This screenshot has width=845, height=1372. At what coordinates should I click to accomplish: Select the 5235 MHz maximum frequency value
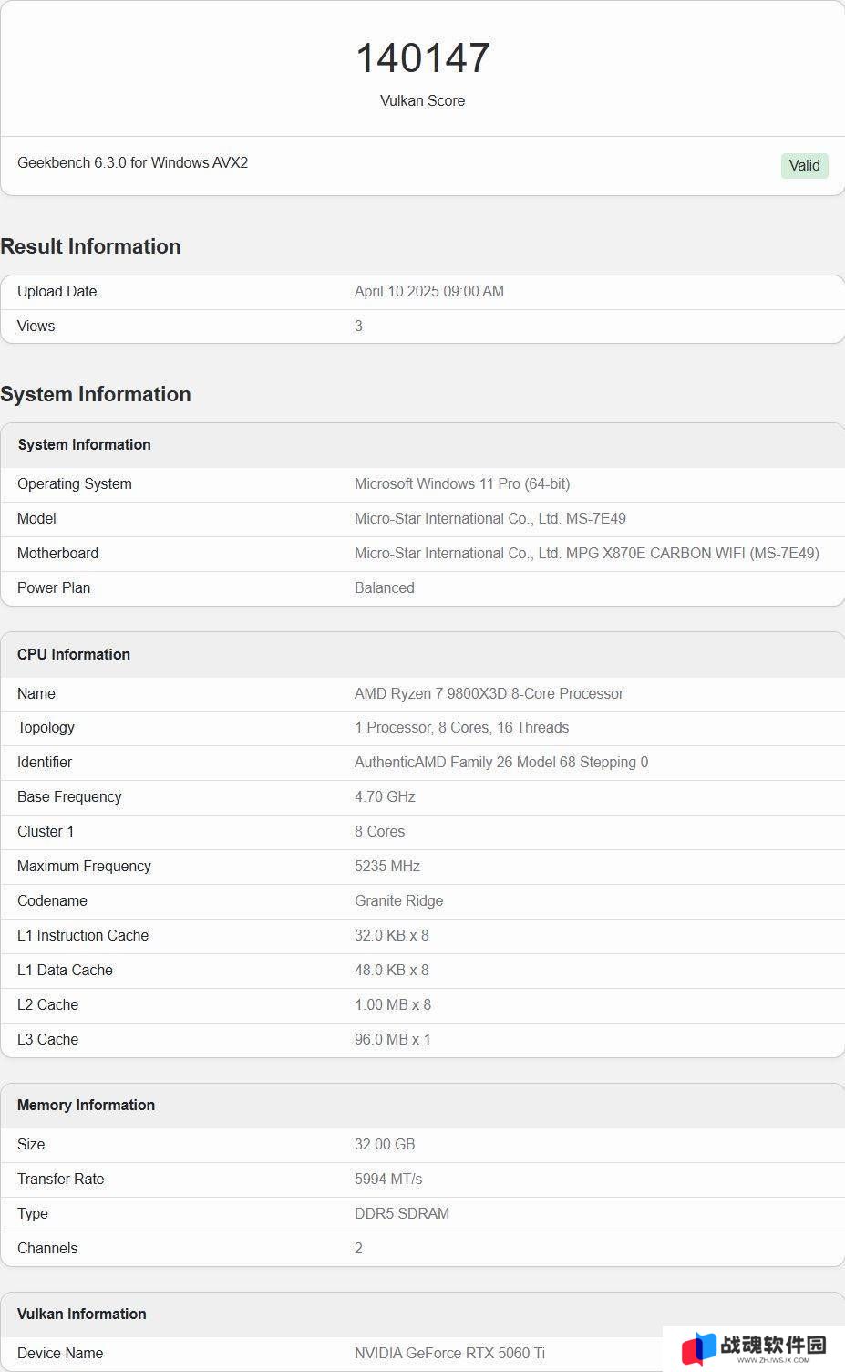387,866
